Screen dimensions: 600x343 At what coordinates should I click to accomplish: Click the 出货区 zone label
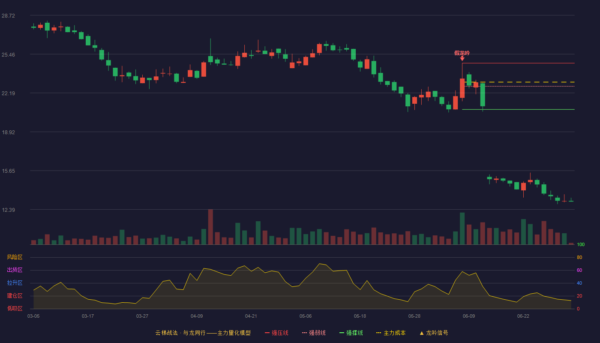click(15, 270)
